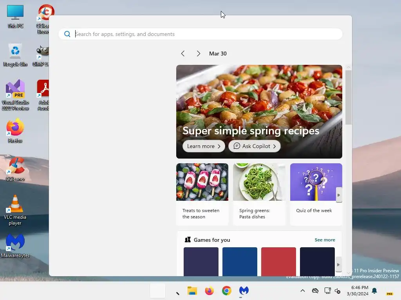Screen dimensions: 401x300
Task: Expand hidden system tray icons chevron
Action: (x=303, y=291)
